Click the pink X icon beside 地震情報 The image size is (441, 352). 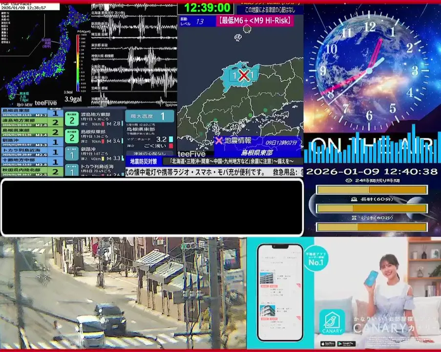coord(219,140)
